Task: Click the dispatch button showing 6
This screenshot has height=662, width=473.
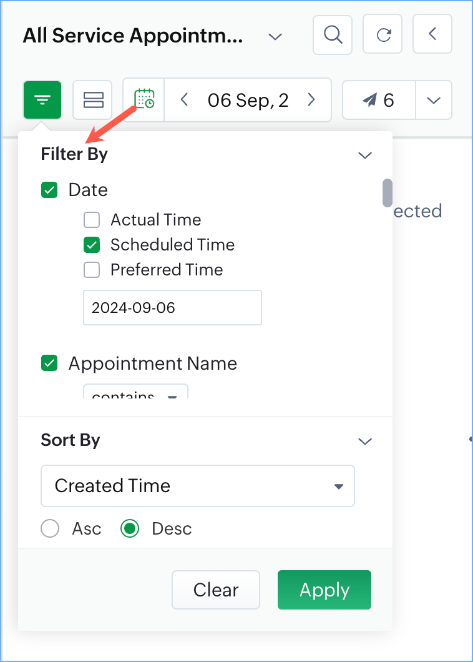Action: coord(379,100)
